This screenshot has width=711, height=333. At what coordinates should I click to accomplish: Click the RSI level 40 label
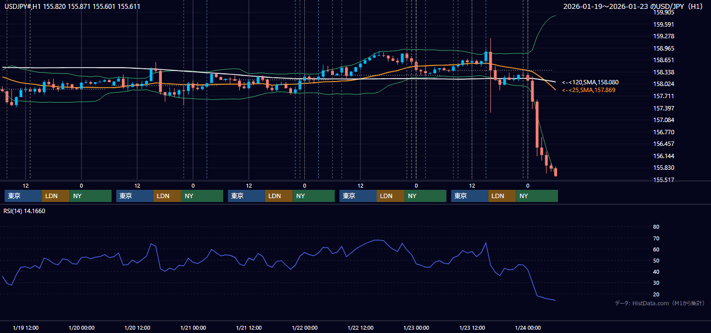[x=656, y=271]
